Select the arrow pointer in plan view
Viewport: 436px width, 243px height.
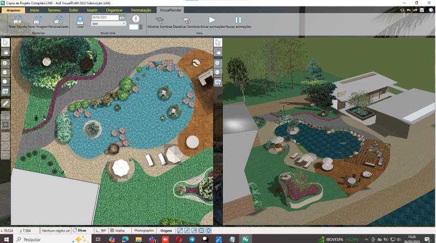[x=5, y=42]
